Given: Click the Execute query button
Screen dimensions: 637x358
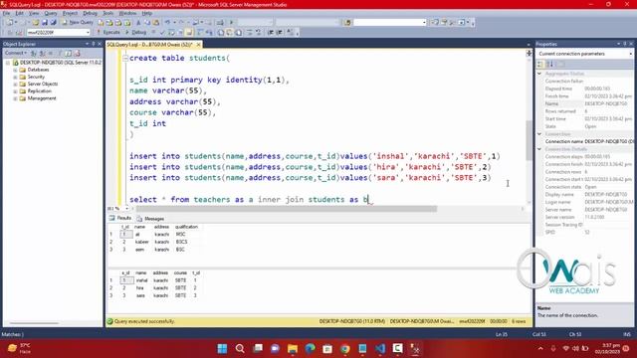Looking at the screenshot, I should tap(108, 32).
